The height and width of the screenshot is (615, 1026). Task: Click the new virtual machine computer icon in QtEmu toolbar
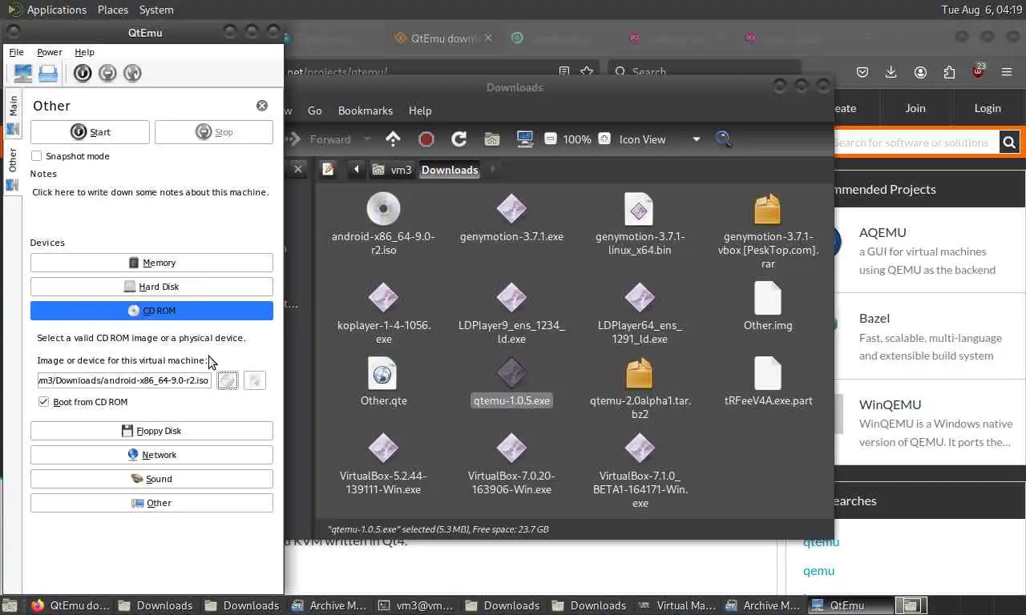(x=23, y=74)
